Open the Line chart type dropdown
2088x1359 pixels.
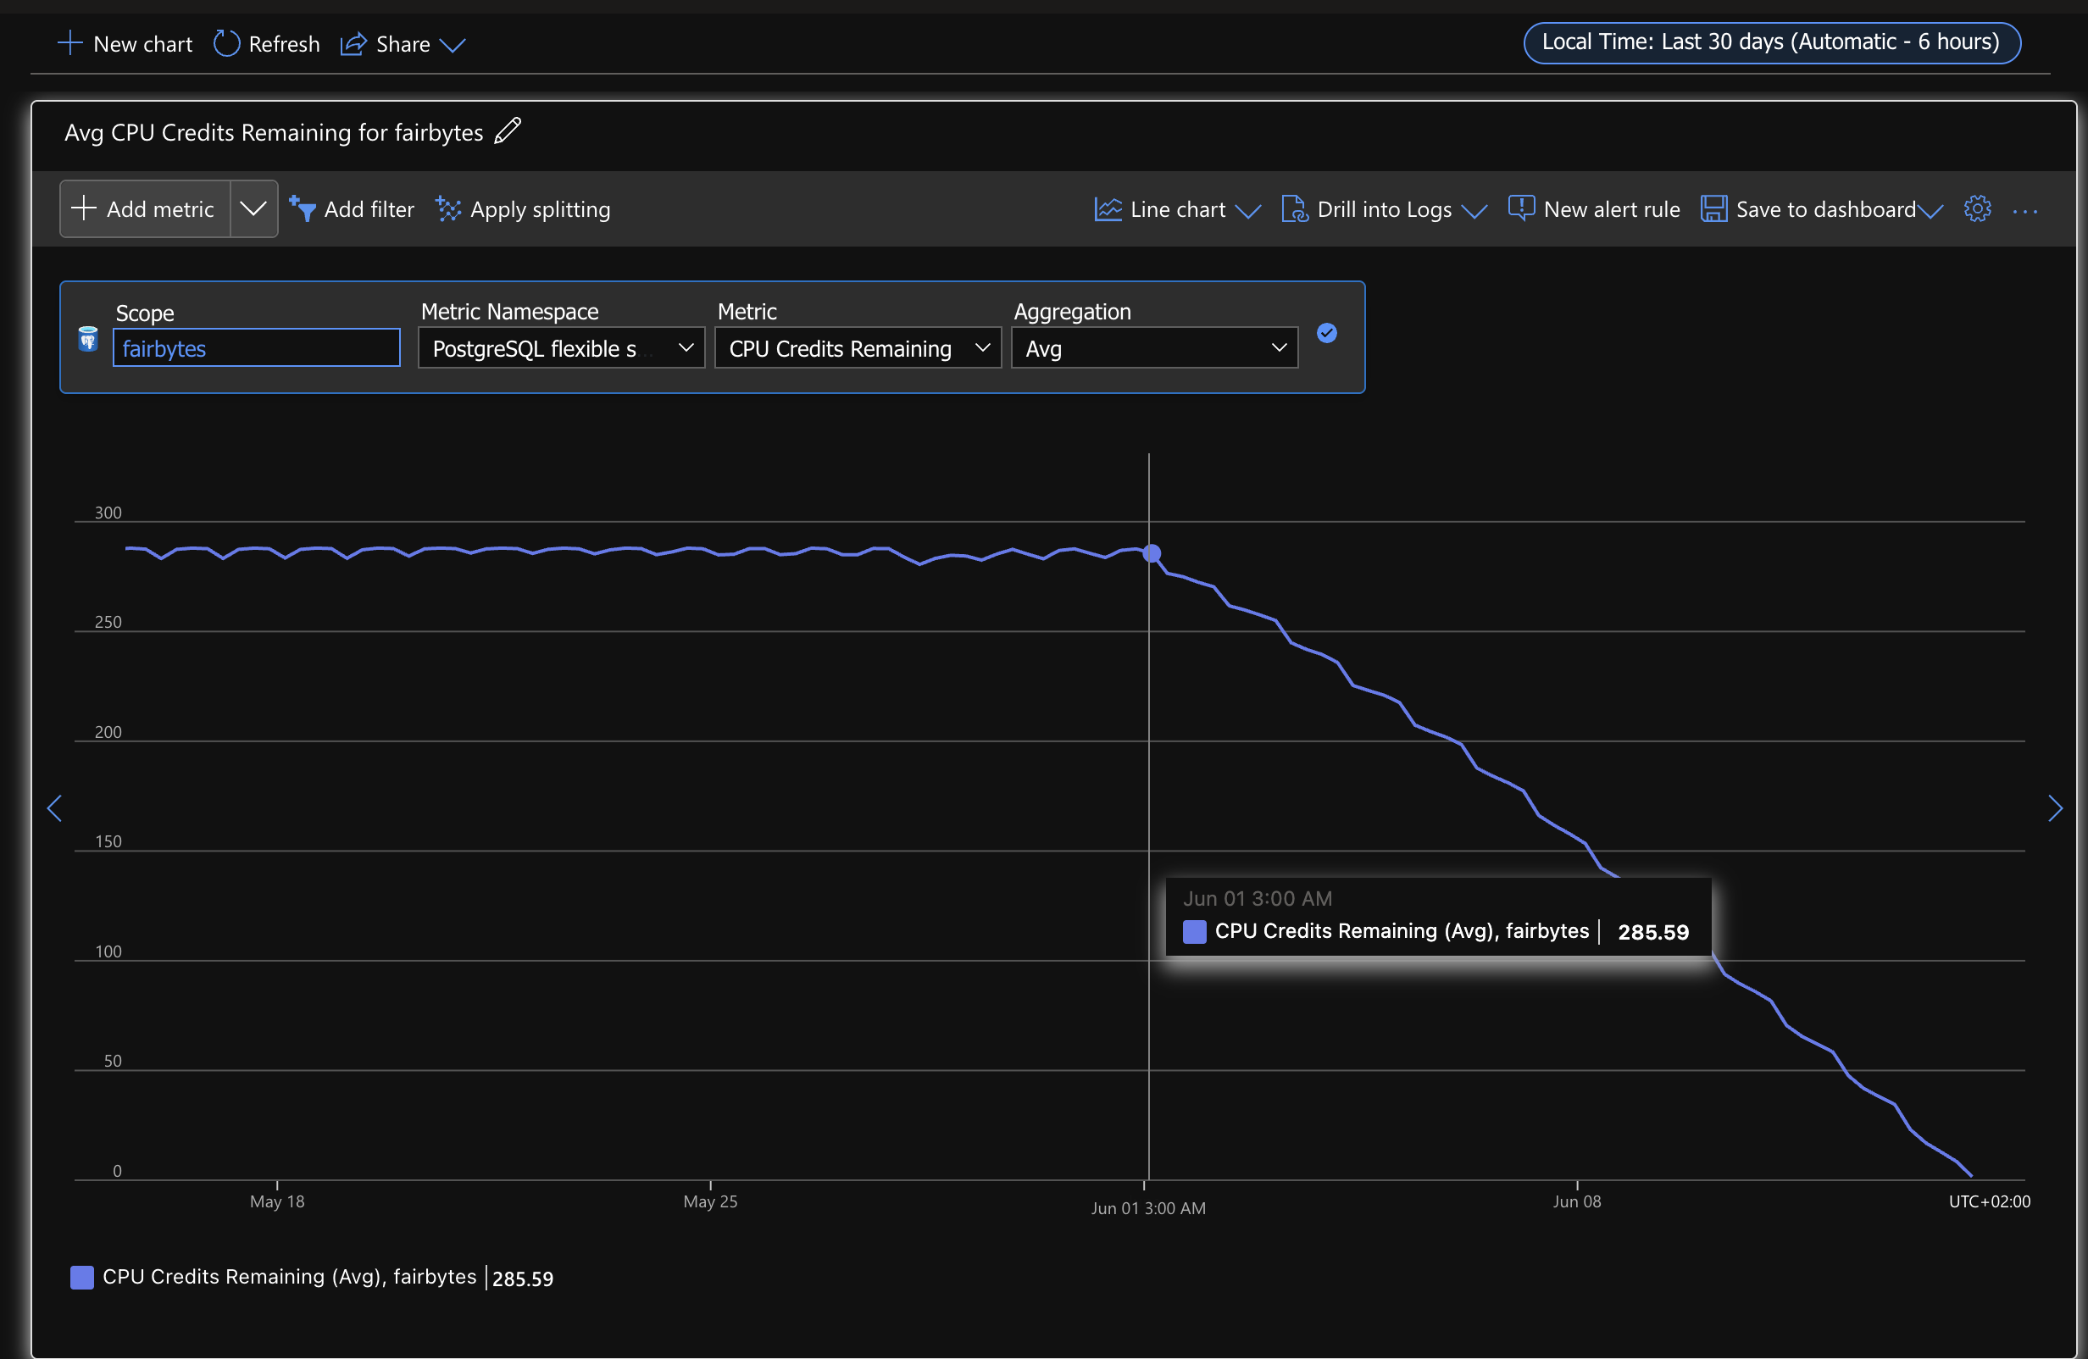tap(1177, 208)
